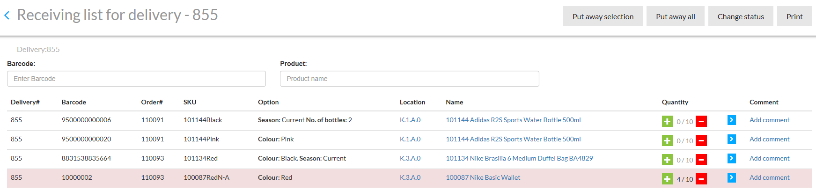Click into the Product name field
The width and height of the screenshot is (816, 191).
click(x=409, y=79)
